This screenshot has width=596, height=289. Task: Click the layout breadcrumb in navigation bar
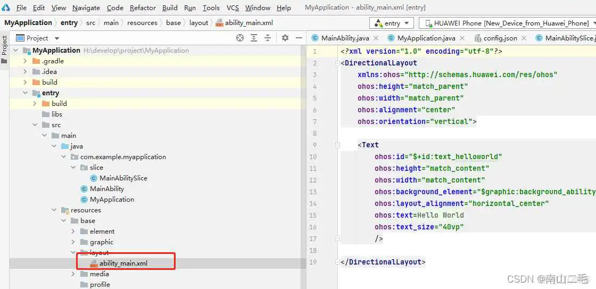click(x=198, y=23)
